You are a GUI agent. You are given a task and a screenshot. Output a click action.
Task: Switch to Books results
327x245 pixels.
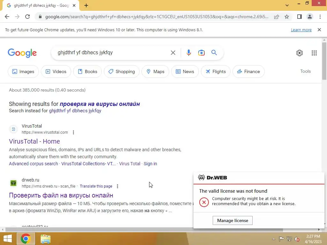click(x=87, y=71)
